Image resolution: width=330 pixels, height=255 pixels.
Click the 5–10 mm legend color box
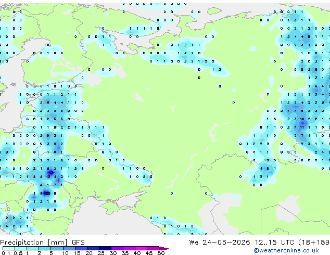point(57,248)
